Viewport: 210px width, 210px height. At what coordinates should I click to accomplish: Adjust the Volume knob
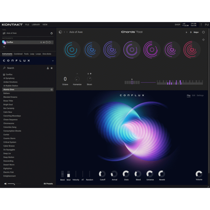[x=199, y=174]
